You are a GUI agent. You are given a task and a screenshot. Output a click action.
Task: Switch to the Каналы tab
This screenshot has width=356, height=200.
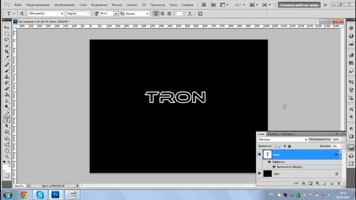coord(273,134)
